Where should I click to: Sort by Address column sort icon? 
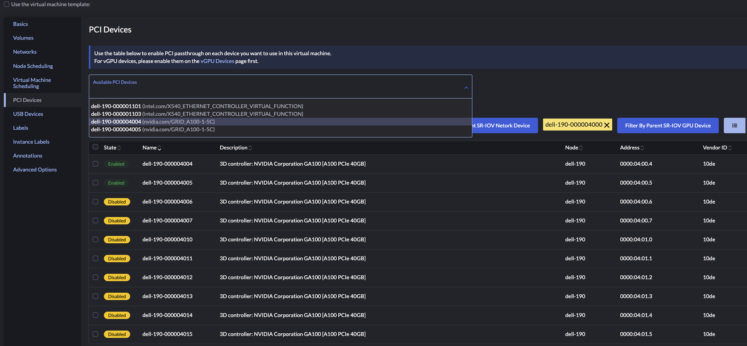tap(642, 148)
